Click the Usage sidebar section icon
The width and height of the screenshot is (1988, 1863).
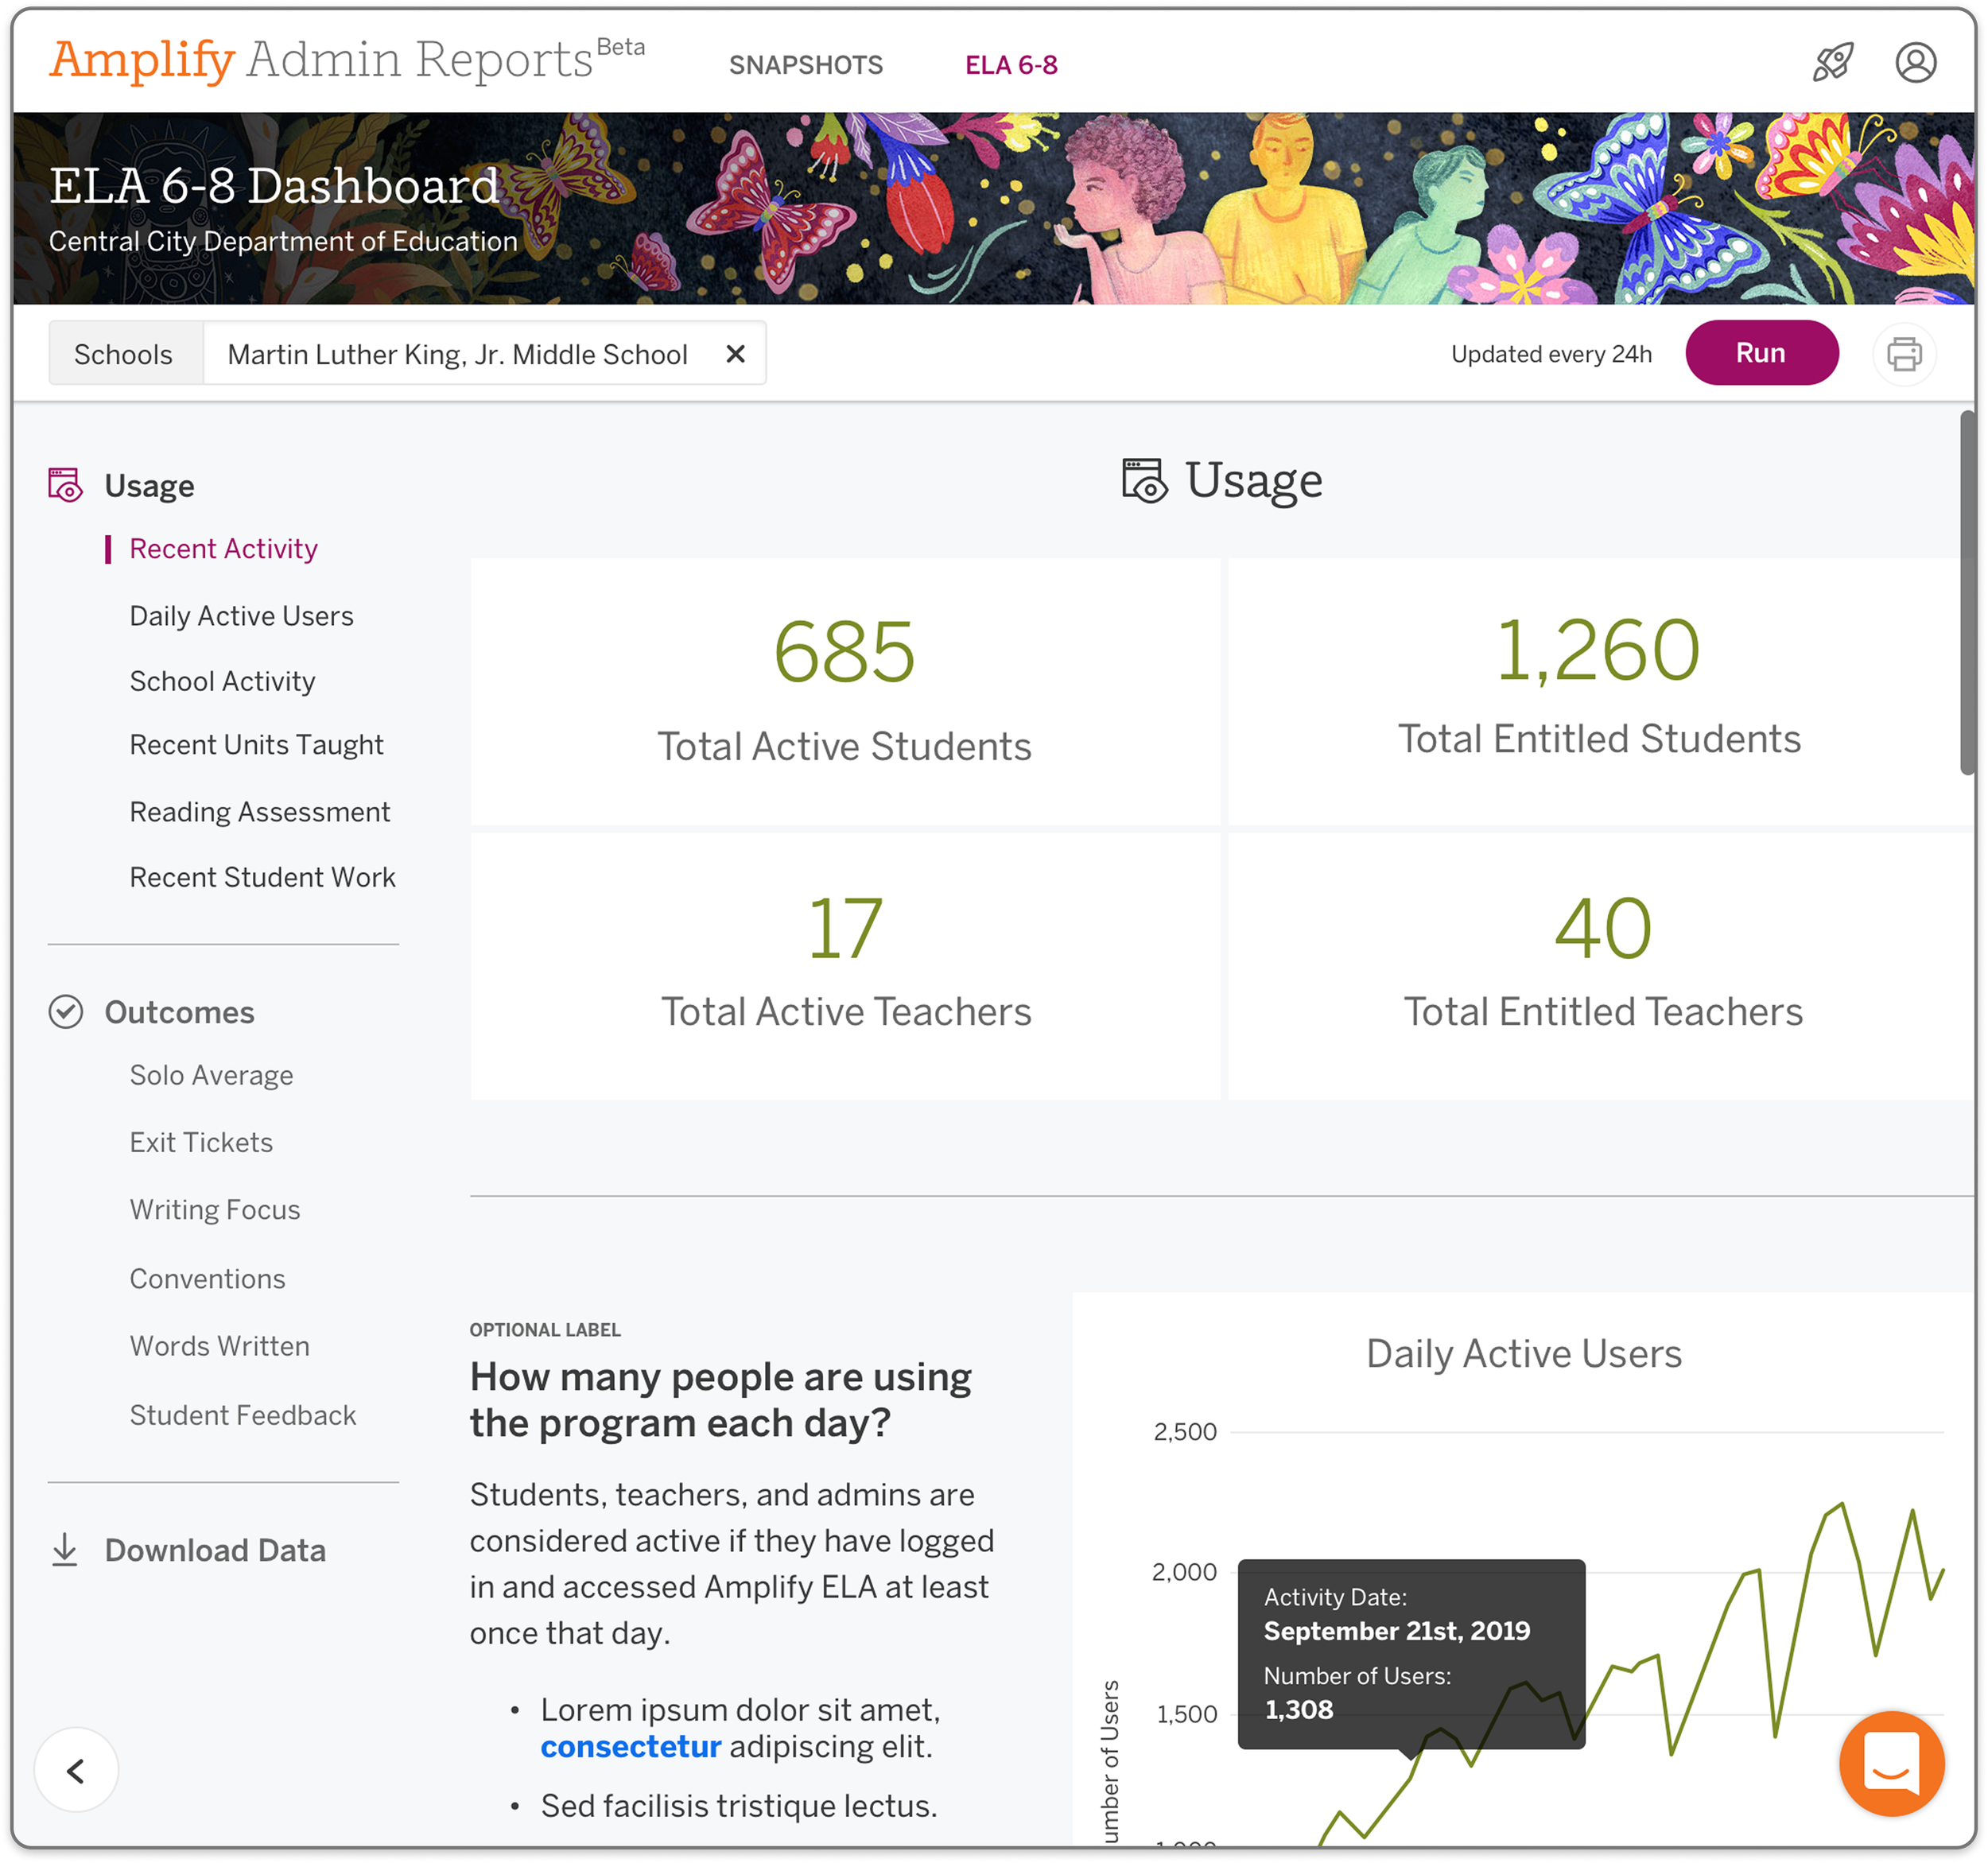66,485
